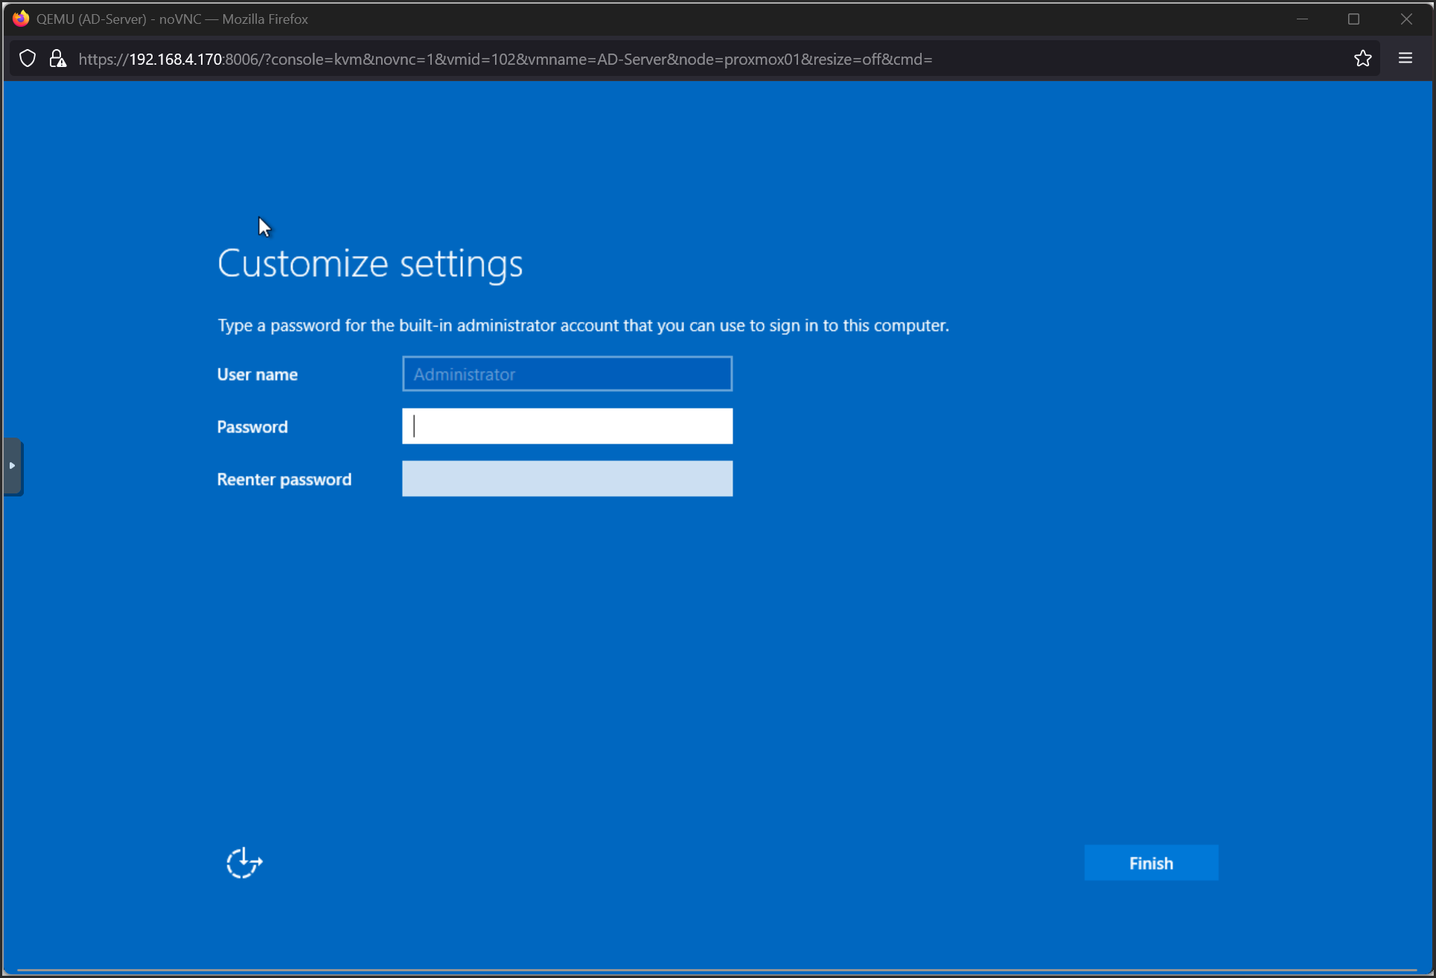1436x978 pixels.
Task: Click the Customize settings heading
Action: click(370, 263)
